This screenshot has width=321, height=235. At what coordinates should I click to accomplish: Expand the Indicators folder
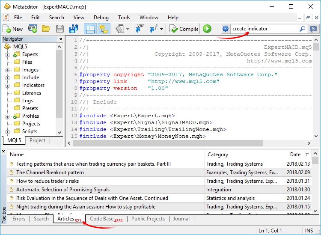(7, 86)
